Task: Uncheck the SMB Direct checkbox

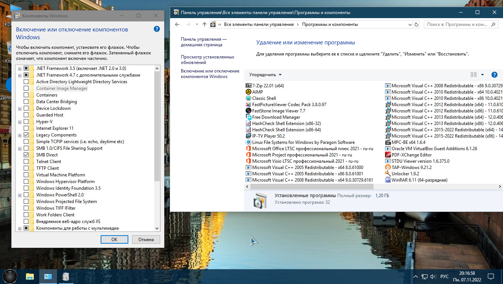Action: click(26, 155)
